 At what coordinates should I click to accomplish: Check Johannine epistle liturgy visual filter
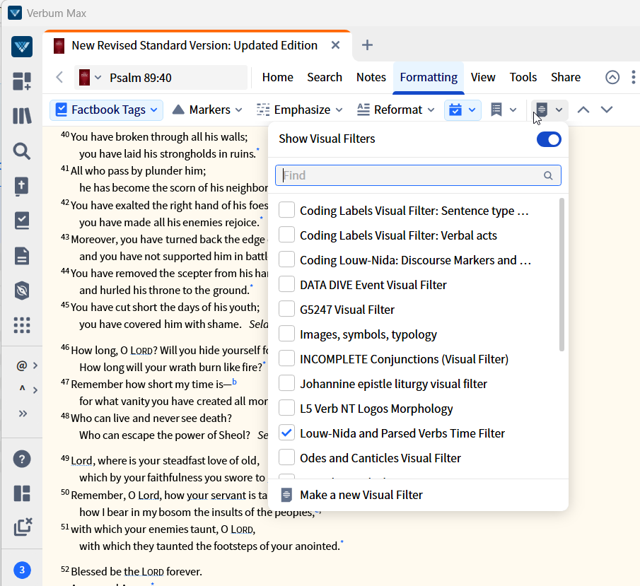tap(286, 384)
